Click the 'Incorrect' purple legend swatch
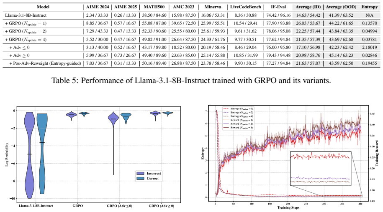The image size is (383, 212). click(x=141, y=174)
